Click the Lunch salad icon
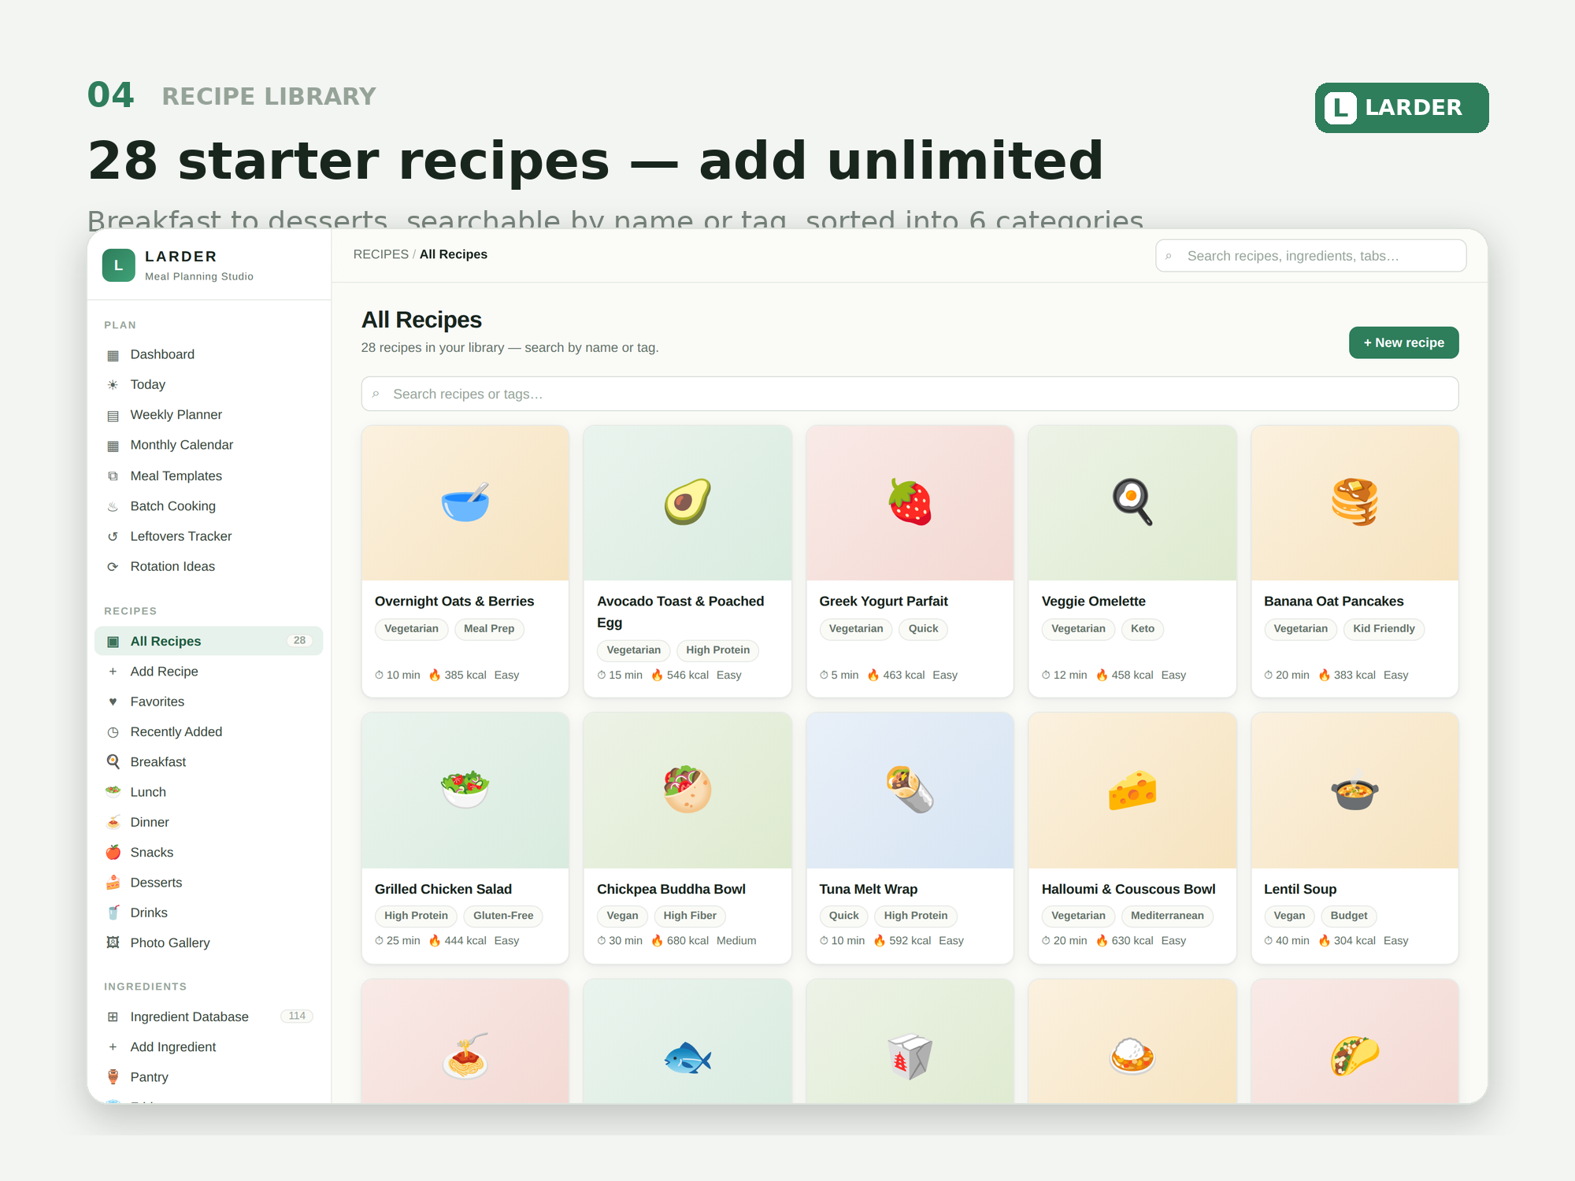Viewport: 1575px width, 1181px height. click(113, 792)
